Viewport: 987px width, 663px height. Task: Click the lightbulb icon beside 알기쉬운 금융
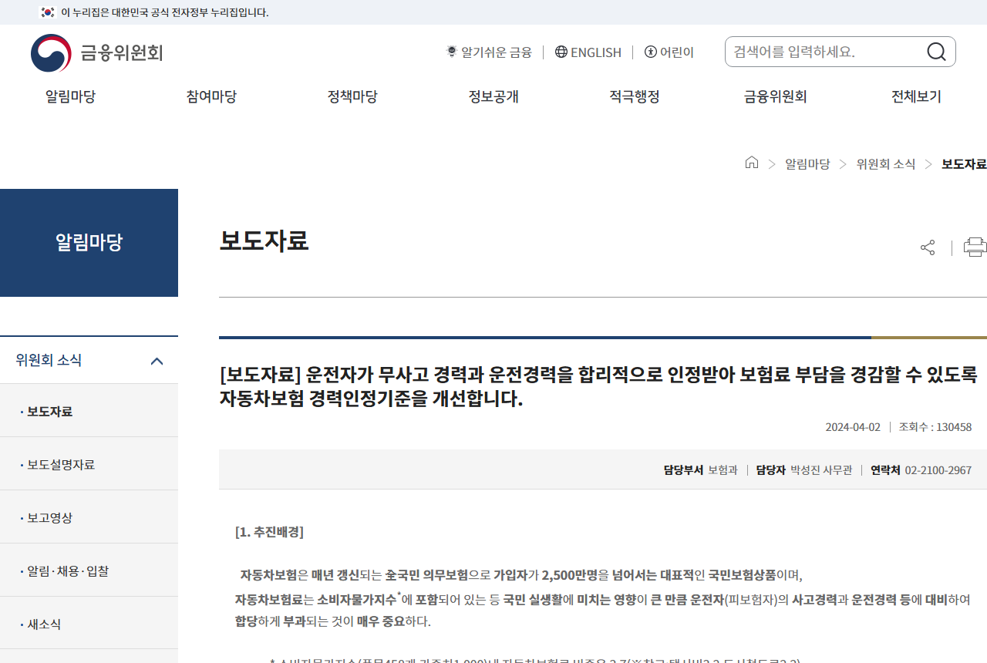pyautogui.click(x=452, y=52)
